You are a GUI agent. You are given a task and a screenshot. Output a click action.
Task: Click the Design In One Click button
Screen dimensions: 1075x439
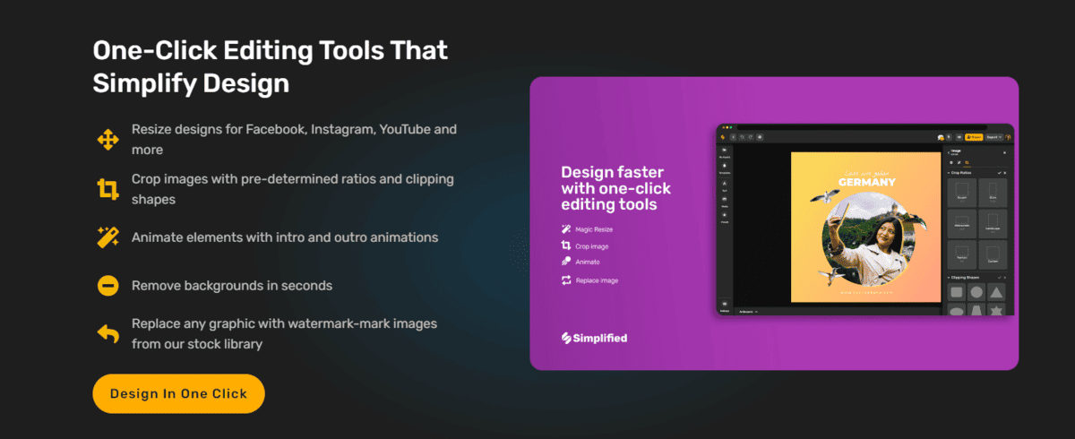(x=178, y=393)
